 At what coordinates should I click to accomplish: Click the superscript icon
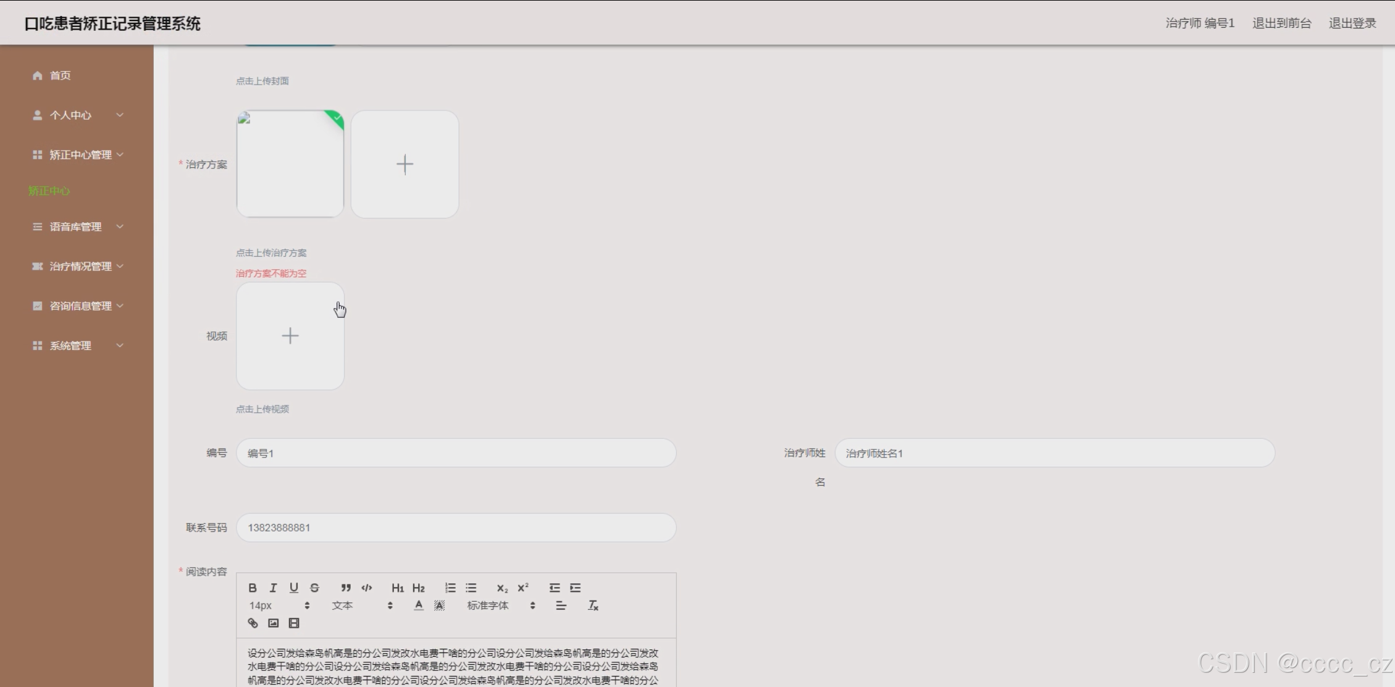pyautogui.click(x=523, y=588)
